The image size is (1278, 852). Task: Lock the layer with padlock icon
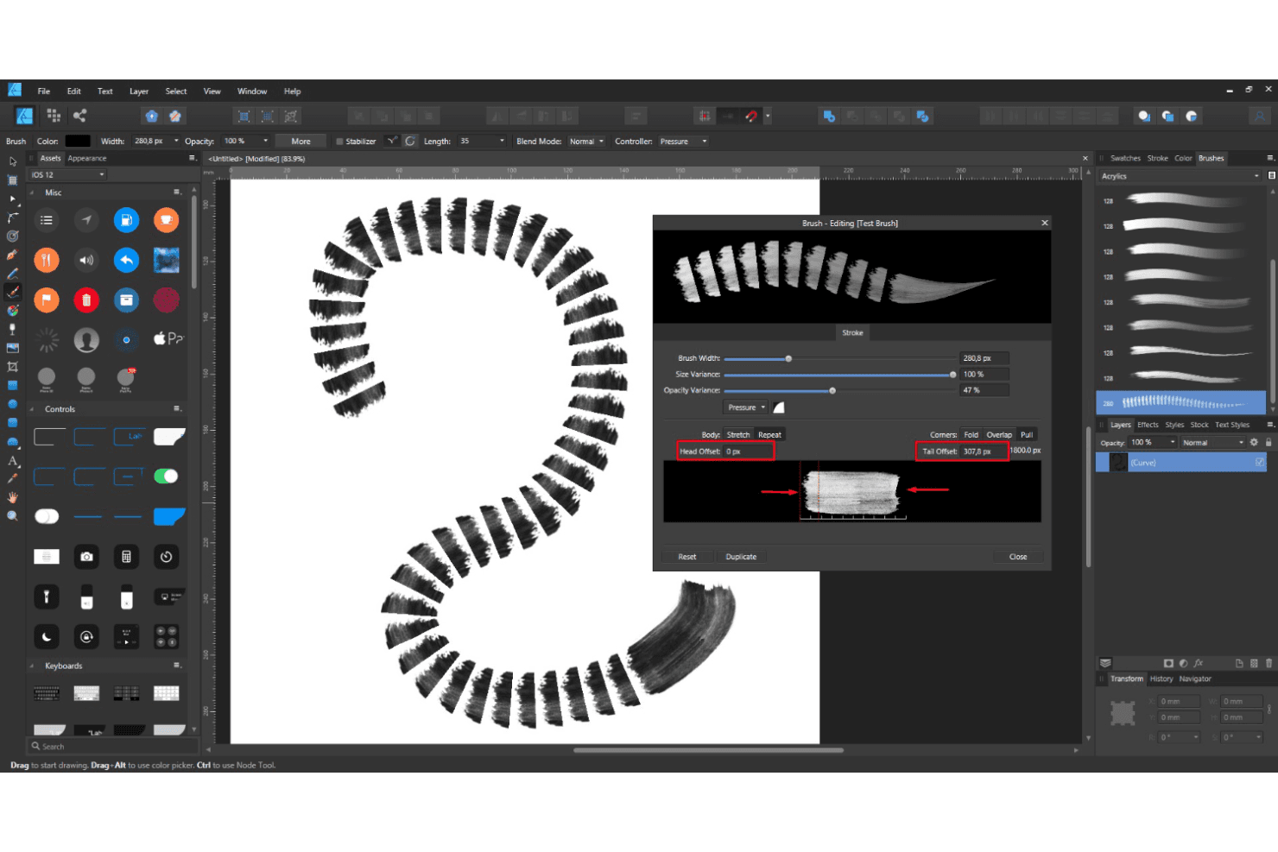[1269, 442]
